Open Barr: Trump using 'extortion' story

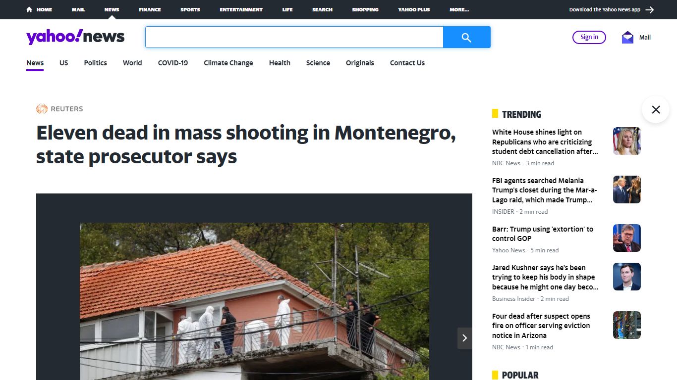(543, 234)
